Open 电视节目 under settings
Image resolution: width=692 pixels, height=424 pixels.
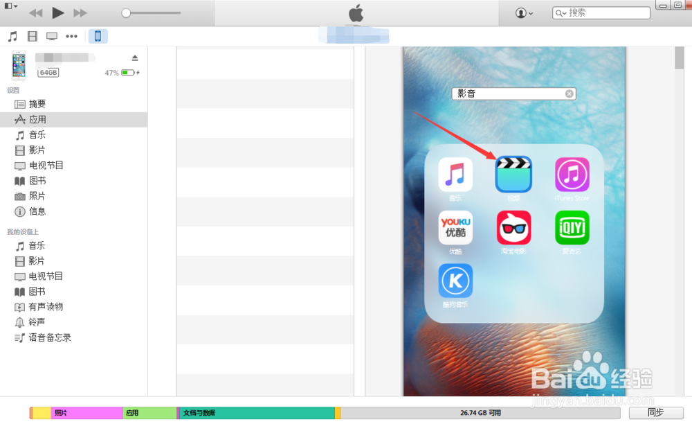pyautogui.click(x=74, y=165)
